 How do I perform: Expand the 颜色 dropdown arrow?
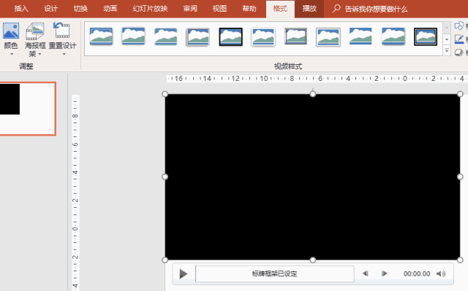click(12, 54)
